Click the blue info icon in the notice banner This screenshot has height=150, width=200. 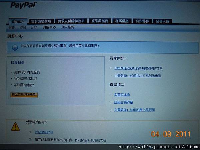coord(15,48)
